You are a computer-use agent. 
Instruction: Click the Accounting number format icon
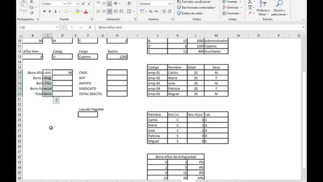pyautogui.click(x=142, y=11)
